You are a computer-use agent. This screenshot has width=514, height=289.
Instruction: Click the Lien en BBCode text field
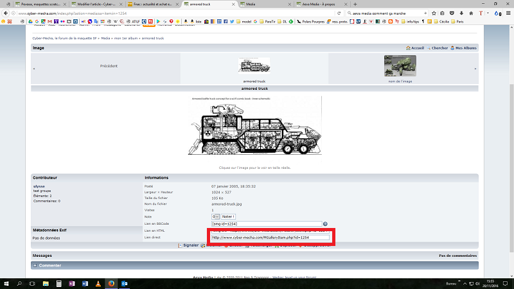(x=267, y=223)
